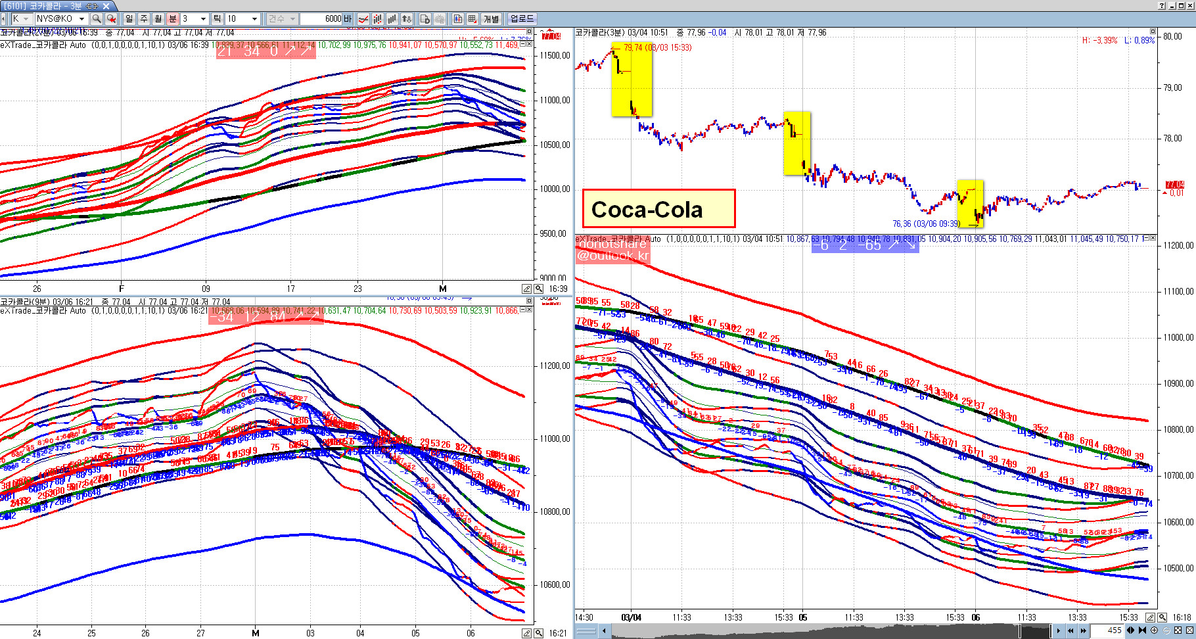Collapse toolbar with left arrow handle
The width and height of the screenshot is (1196, 639).
[x=3, y=19]
